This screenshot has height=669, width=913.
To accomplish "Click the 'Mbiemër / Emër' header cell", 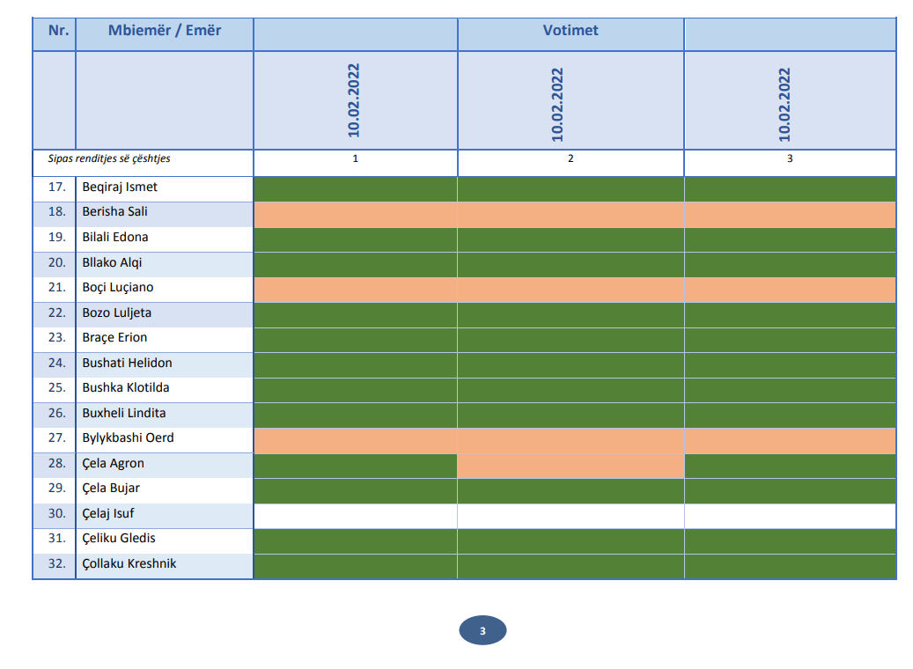I will pos(165,31).
